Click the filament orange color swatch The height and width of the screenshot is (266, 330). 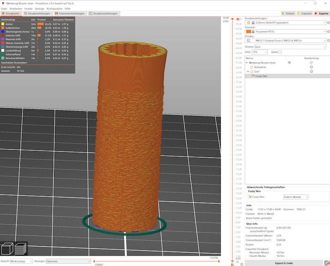click(248, 32)
